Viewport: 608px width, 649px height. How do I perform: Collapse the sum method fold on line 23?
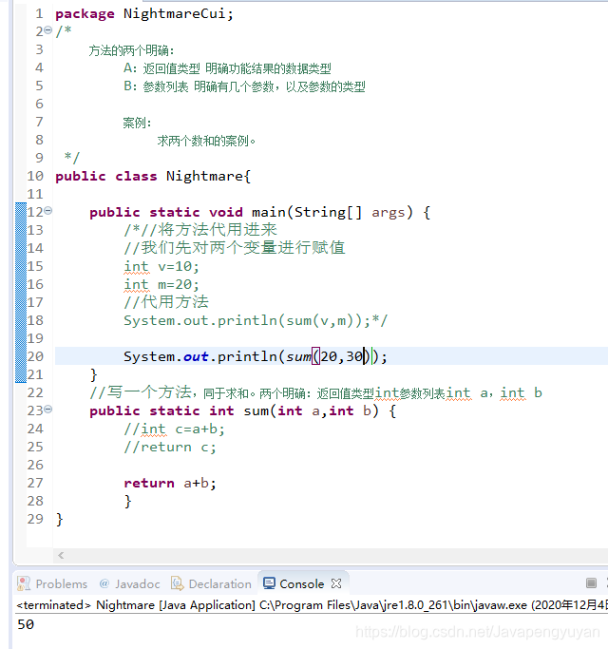[x=48, y=410]
